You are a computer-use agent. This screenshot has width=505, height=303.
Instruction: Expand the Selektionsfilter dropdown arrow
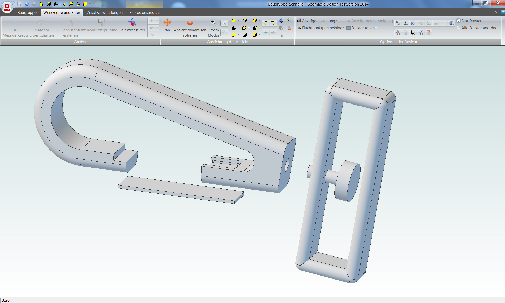tap(132, 35)
